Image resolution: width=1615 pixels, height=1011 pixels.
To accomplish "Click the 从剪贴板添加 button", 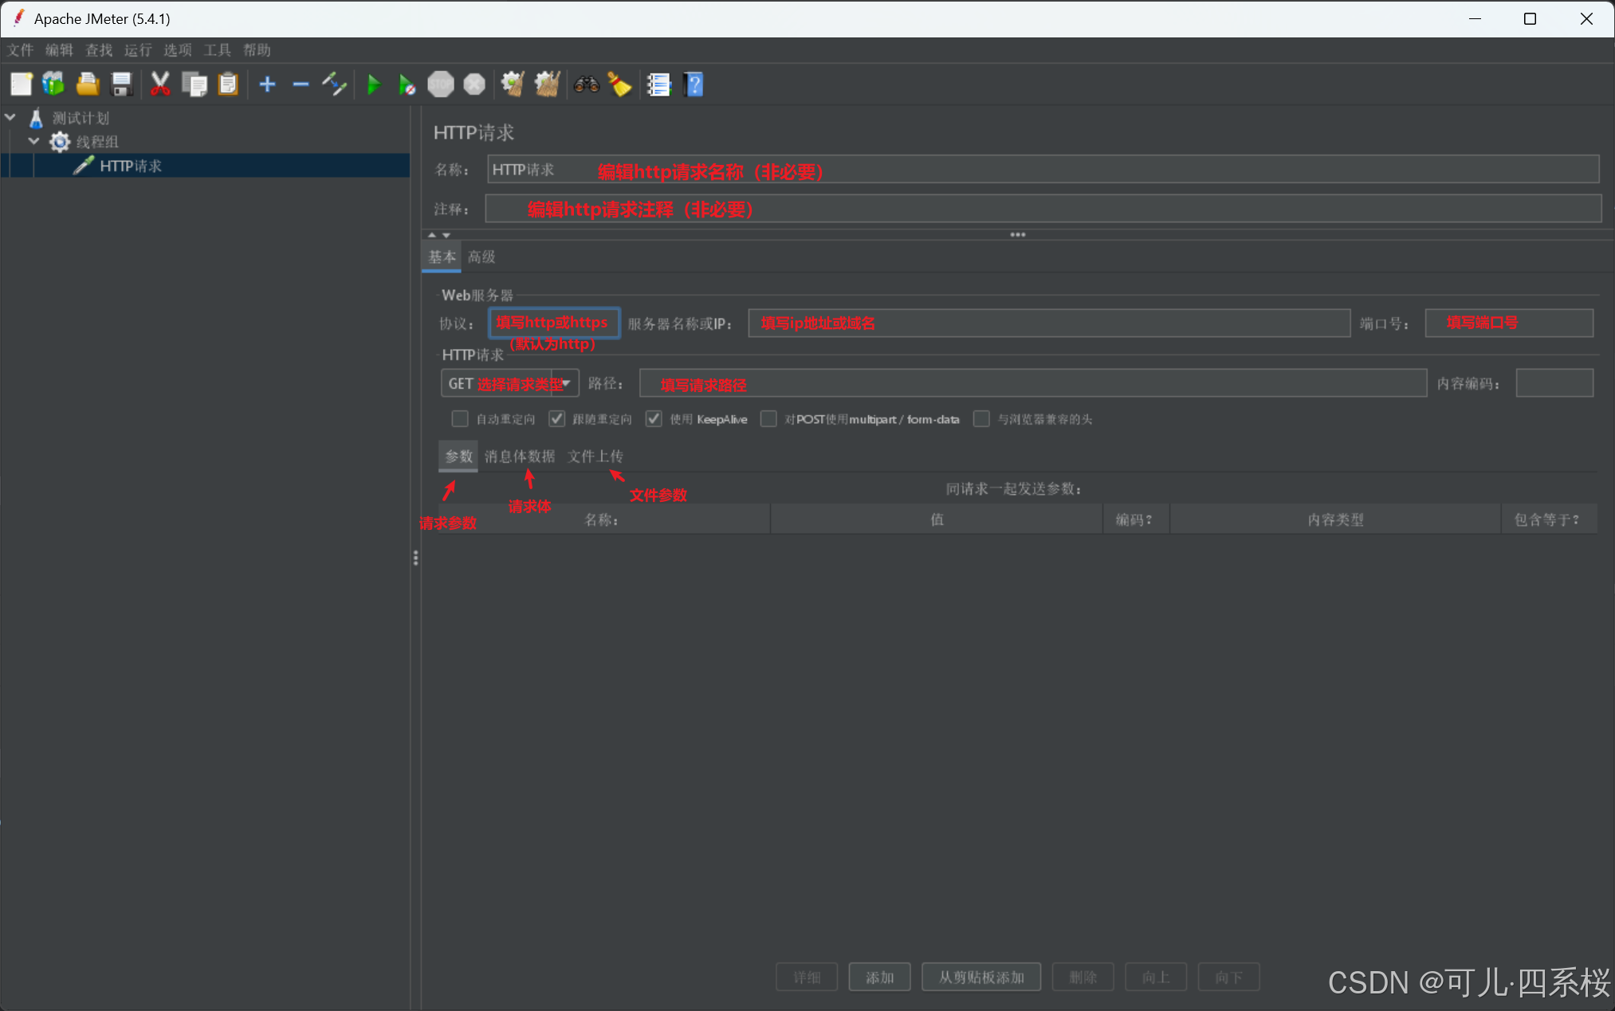I will click(980, 977).
